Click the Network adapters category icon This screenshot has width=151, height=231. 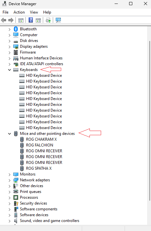pyautogui.click(x=16, y=180)
